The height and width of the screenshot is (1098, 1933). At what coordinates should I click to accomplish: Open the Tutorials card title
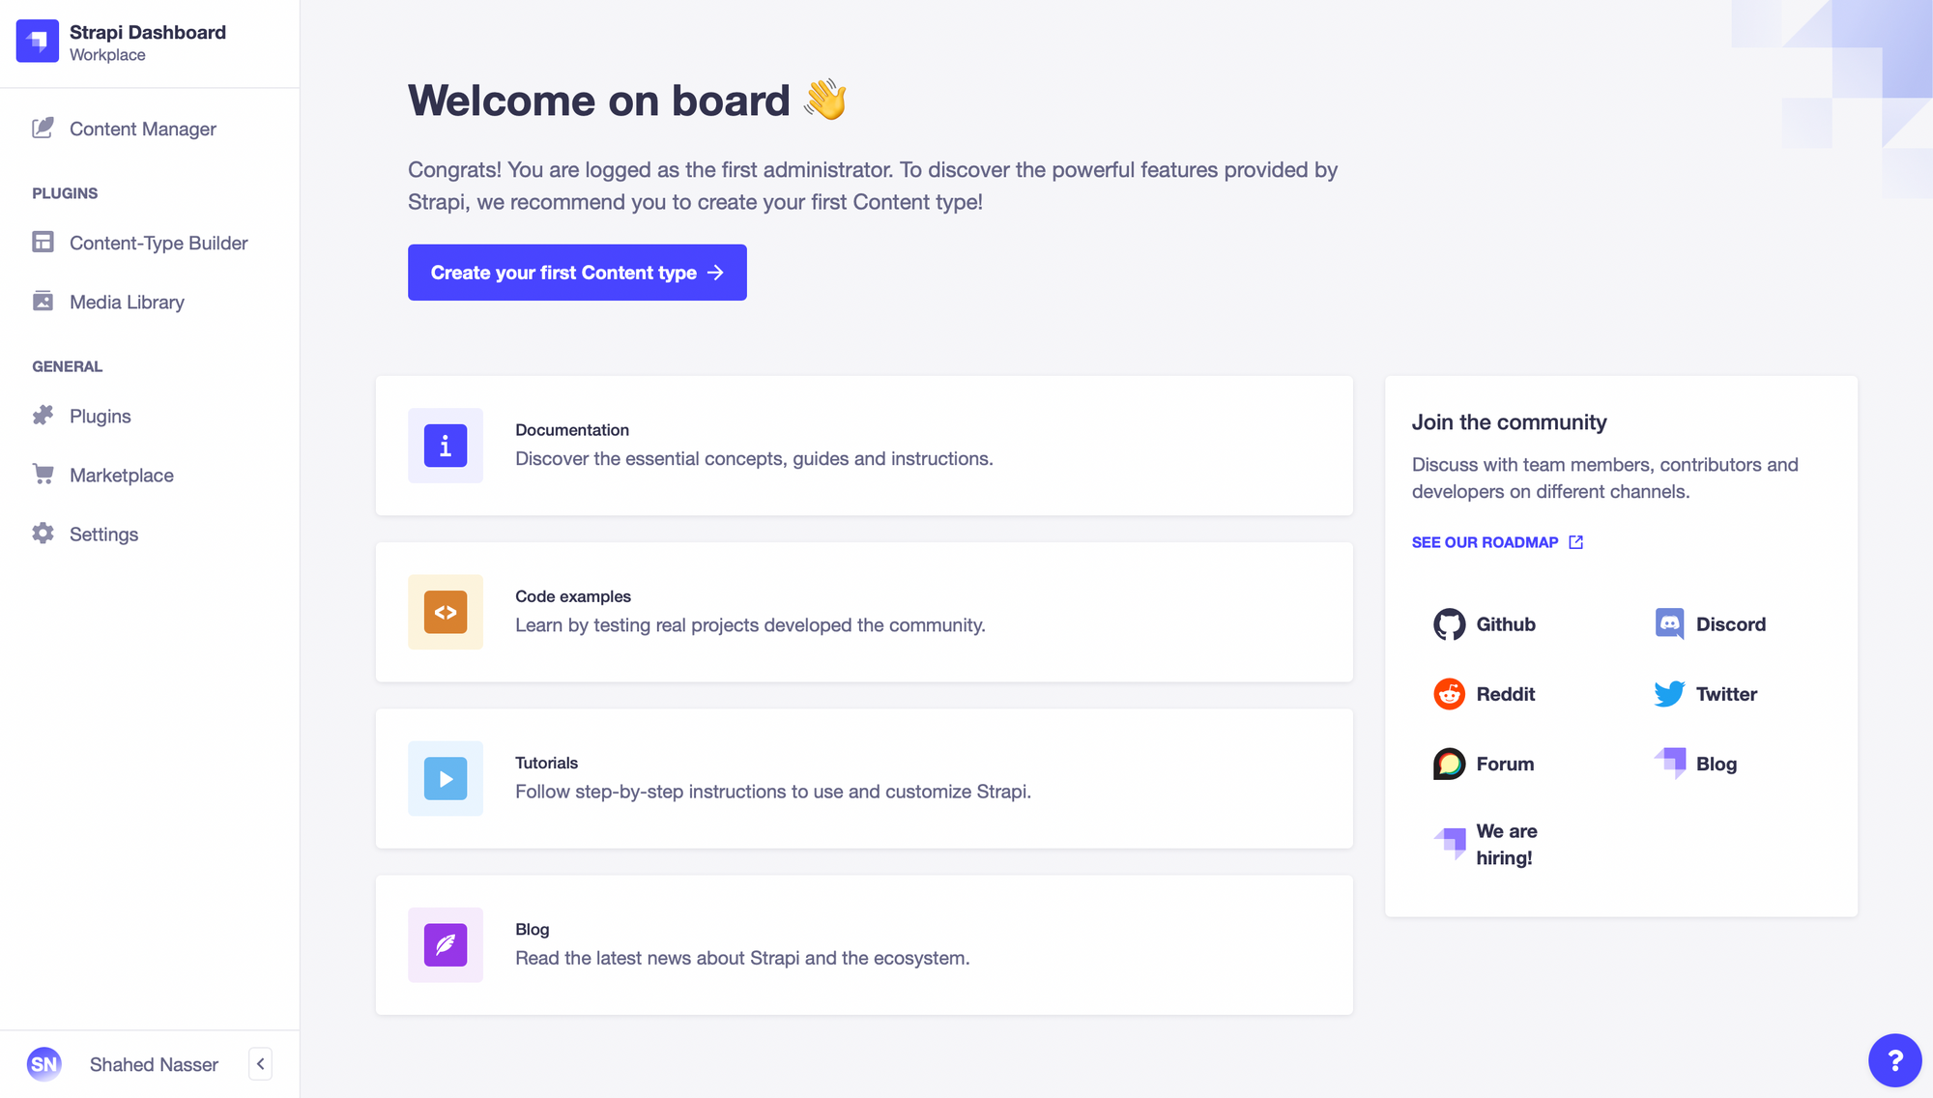click(x=547, y=763)
